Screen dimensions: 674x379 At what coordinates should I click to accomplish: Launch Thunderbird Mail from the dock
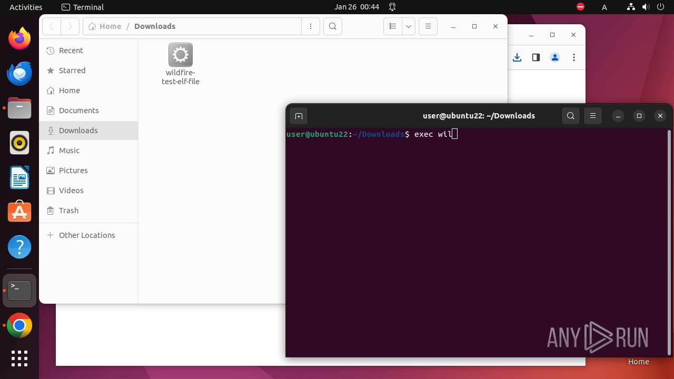tap(19, 73)
